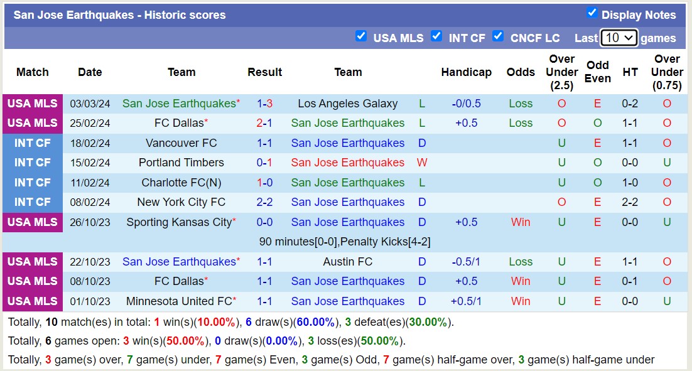Click the penalty kicks note row

345,242
